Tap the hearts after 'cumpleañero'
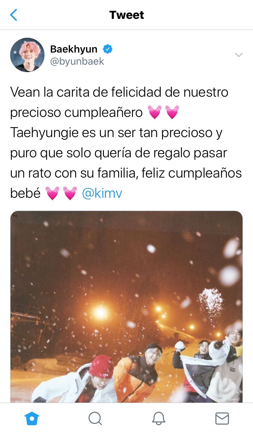 [164, 113]
